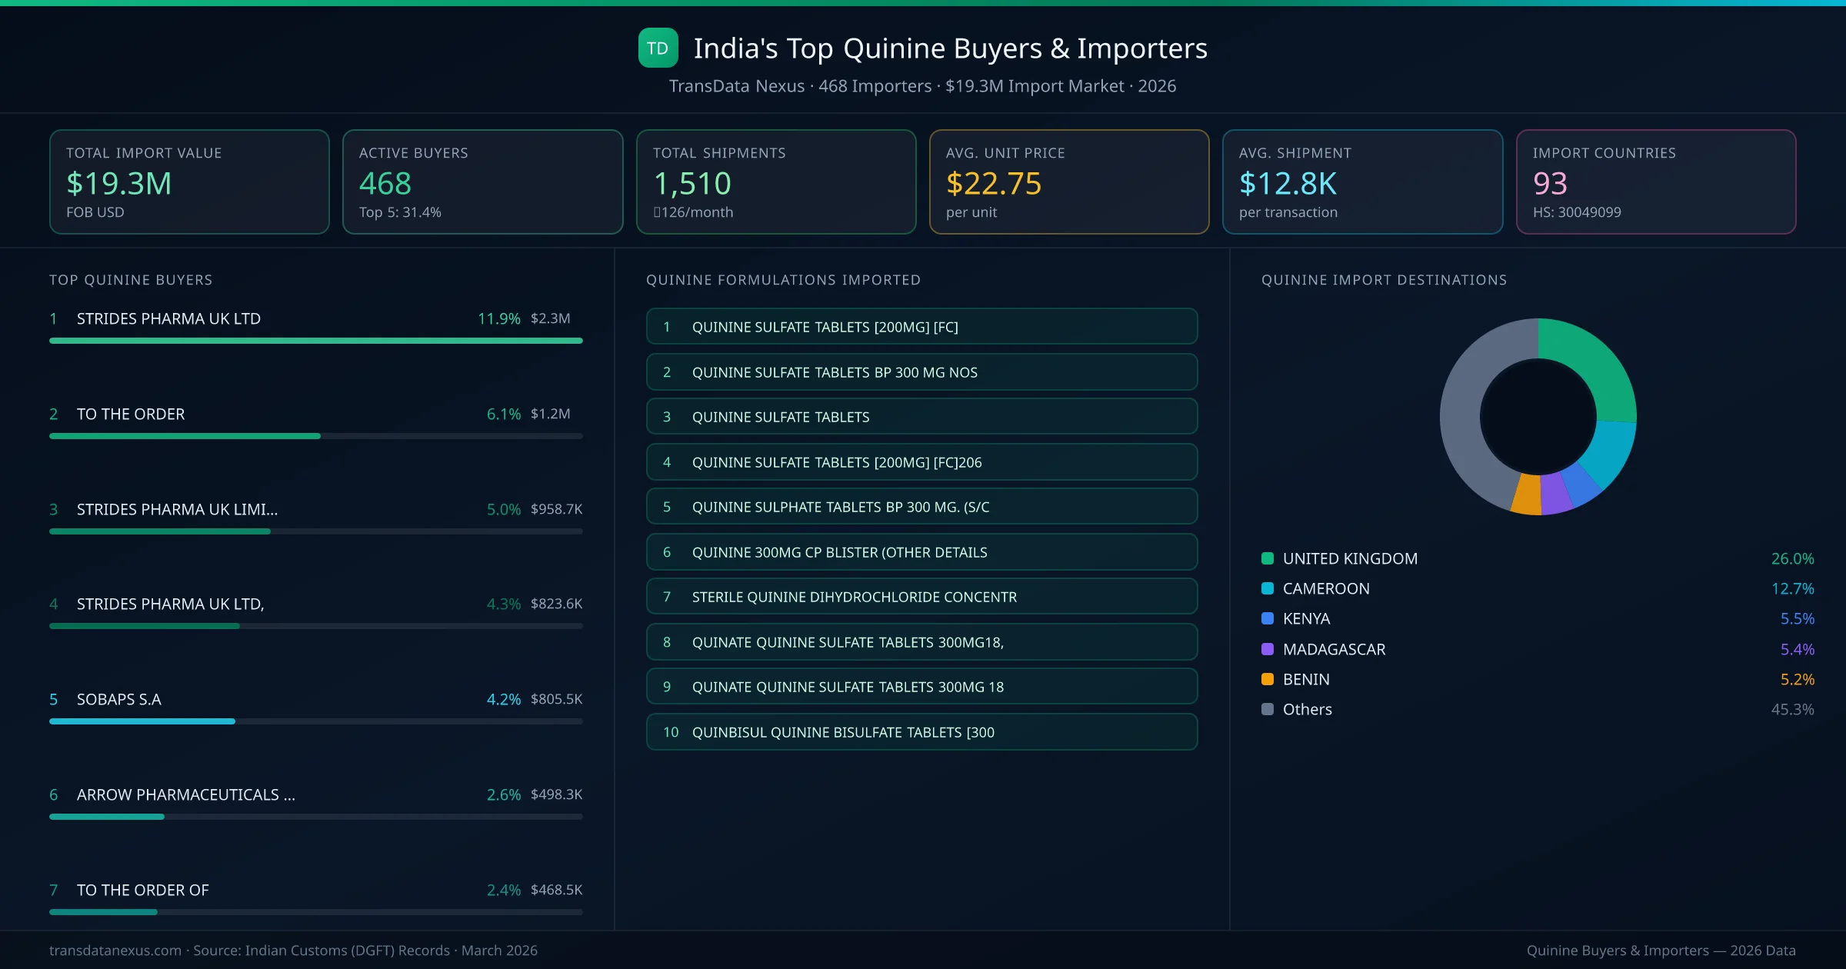Select the QUININE FORMULATIONS IMPORTED section
The image size is (1846, 969).
(783, 280)
